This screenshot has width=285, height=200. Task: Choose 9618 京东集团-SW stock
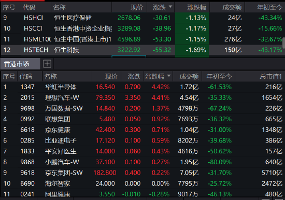(142, 173)
